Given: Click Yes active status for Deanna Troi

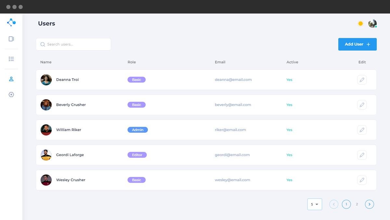Looking at the screenshot, I should [x=289, y=80].
